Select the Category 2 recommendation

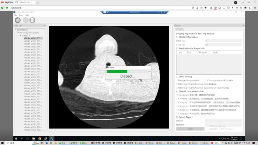(177, 102)
